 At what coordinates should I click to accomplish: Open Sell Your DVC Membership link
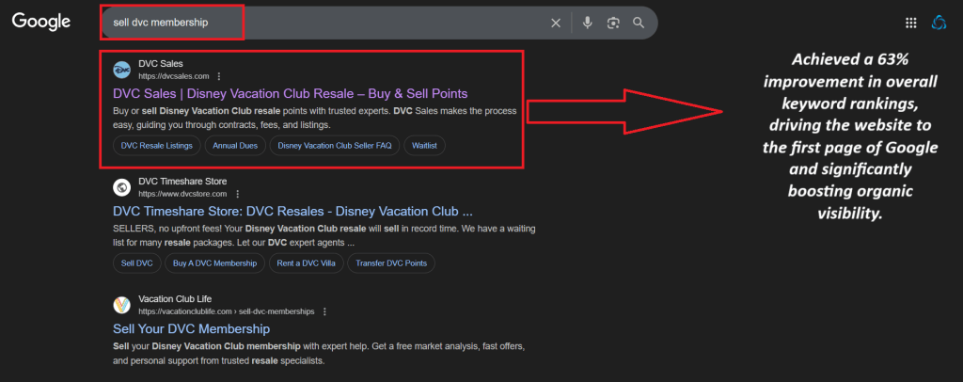(x=191, y=328)
